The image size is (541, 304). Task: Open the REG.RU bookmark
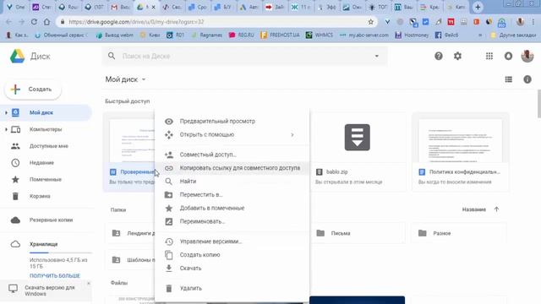click(241, 35)
